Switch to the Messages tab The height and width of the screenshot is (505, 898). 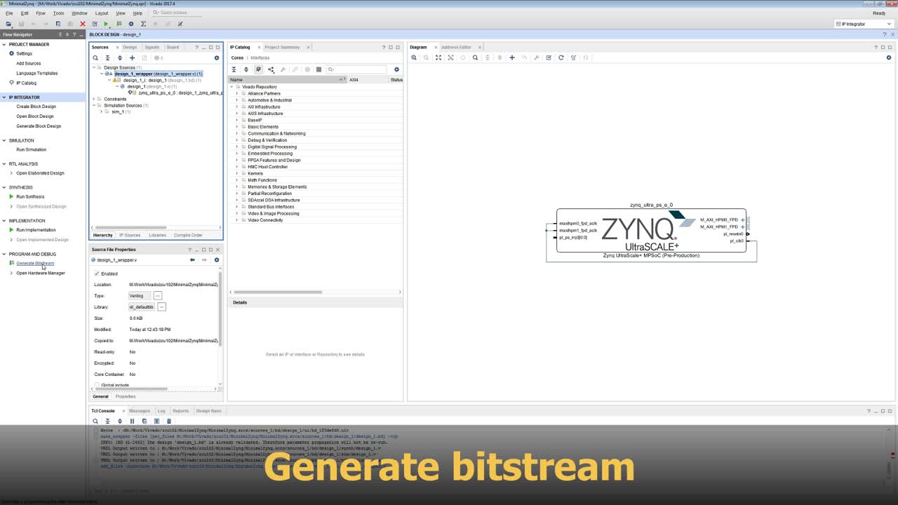pos(139,411)
